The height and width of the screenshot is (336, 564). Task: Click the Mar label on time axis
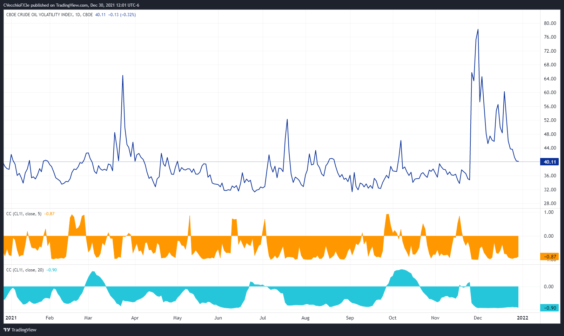(88, 318)
